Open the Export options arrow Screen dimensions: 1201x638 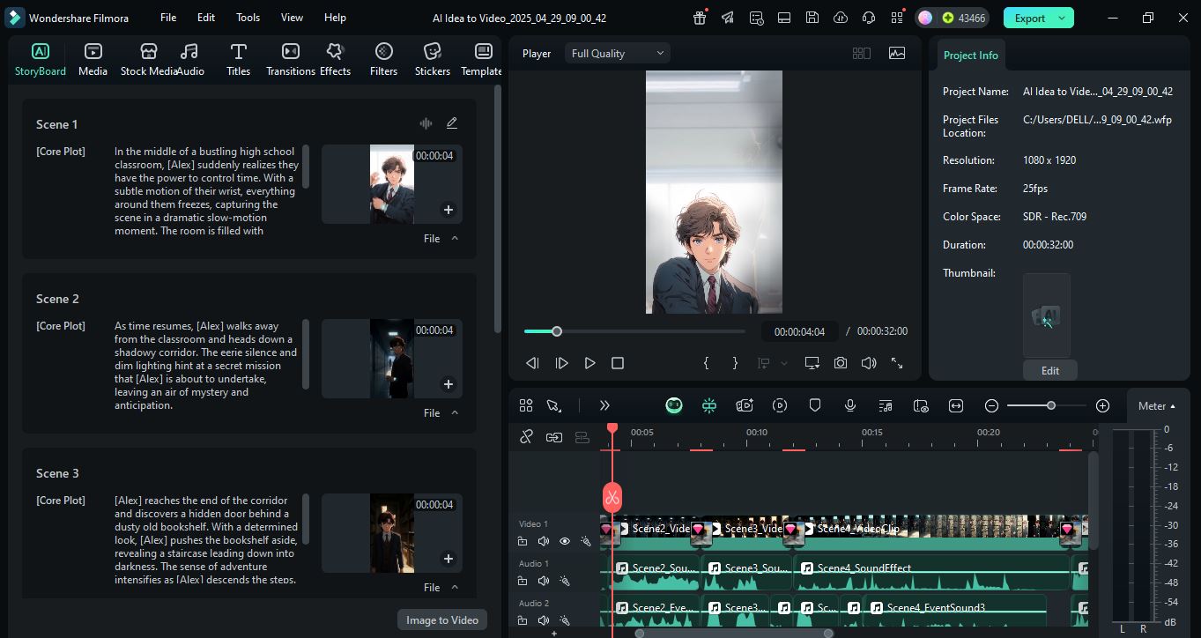tap(1063, 18)
